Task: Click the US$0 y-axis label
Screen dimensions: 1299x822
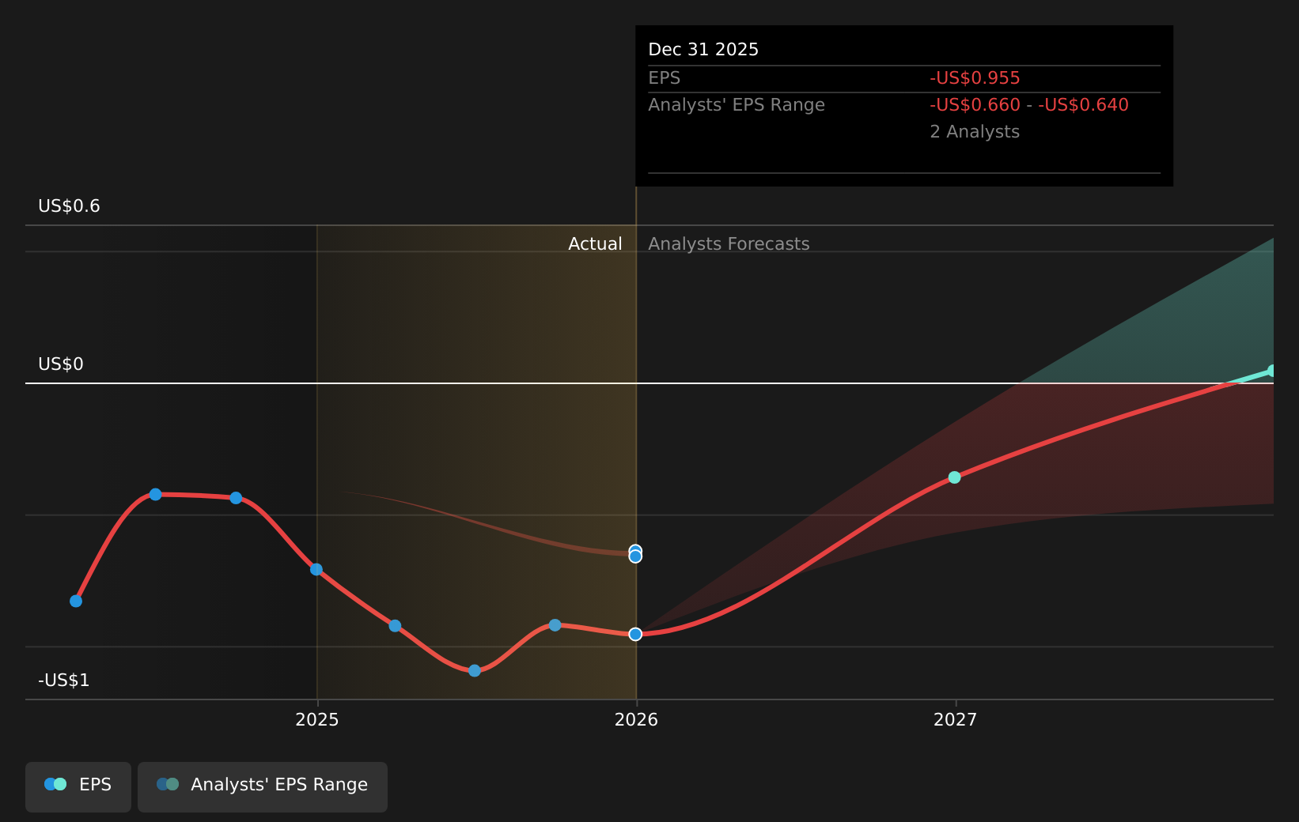Action: point(61,364)
